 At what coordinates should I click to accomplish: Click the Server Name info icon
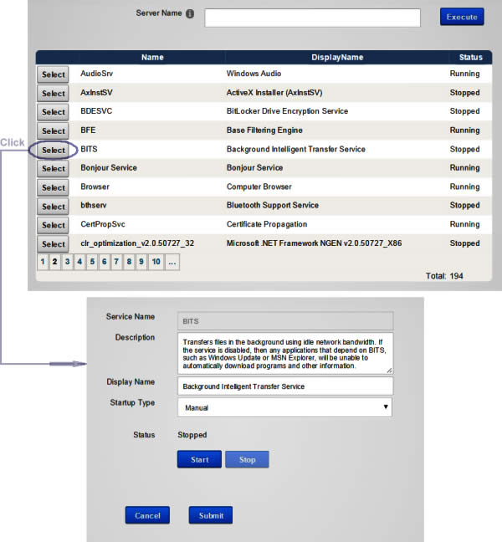[190, 14]
